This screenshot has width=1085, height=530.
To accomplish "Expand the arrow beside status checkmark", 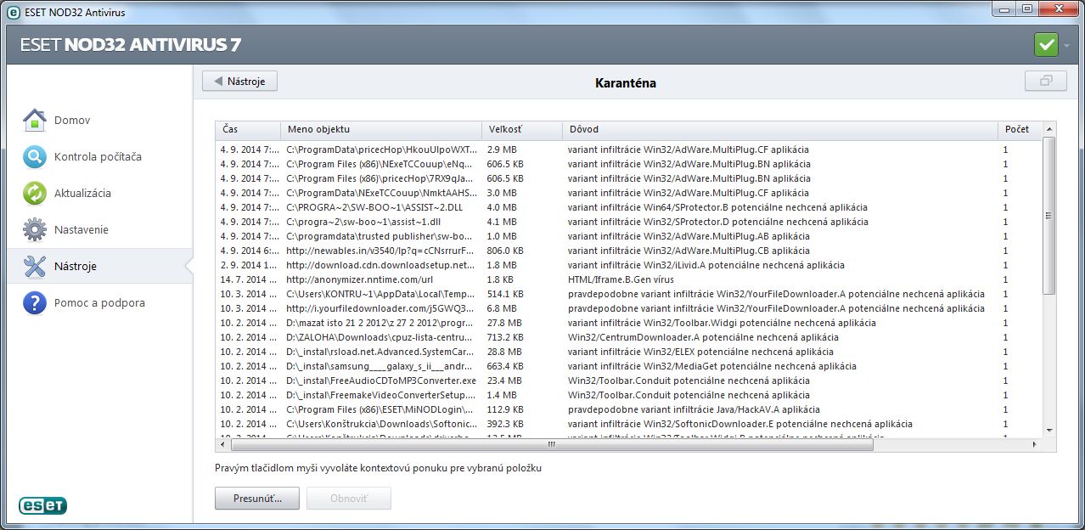I will (1066, 46).
